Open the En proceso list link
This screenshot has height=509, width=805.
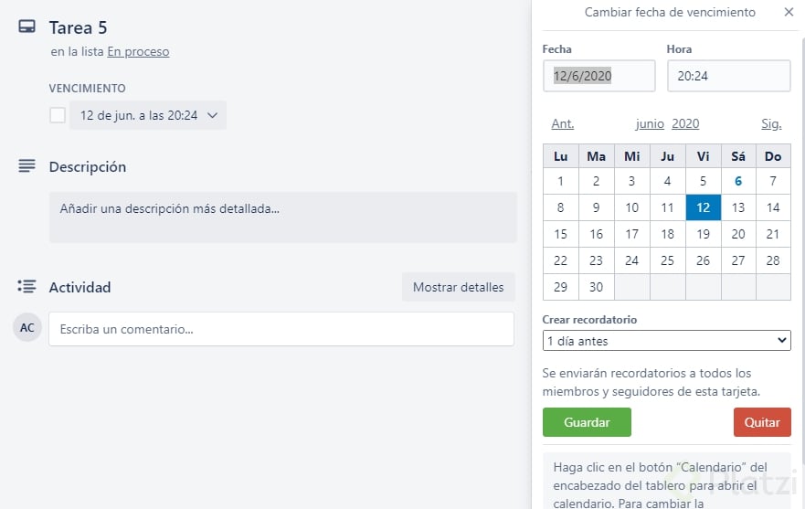[x=138, y=52]
